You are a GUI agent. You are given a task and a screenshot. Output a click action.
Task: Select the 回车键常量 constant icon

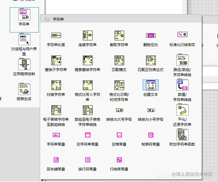pos(56,160)
